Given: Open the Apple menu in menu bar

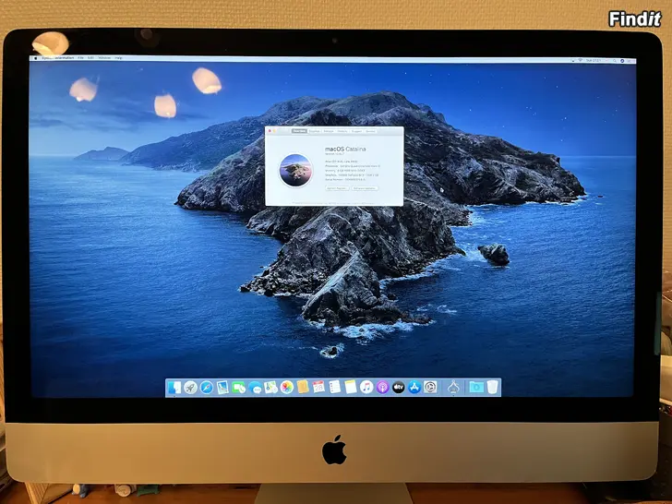Looking at the screenshot, I should (x=35, y=58).
